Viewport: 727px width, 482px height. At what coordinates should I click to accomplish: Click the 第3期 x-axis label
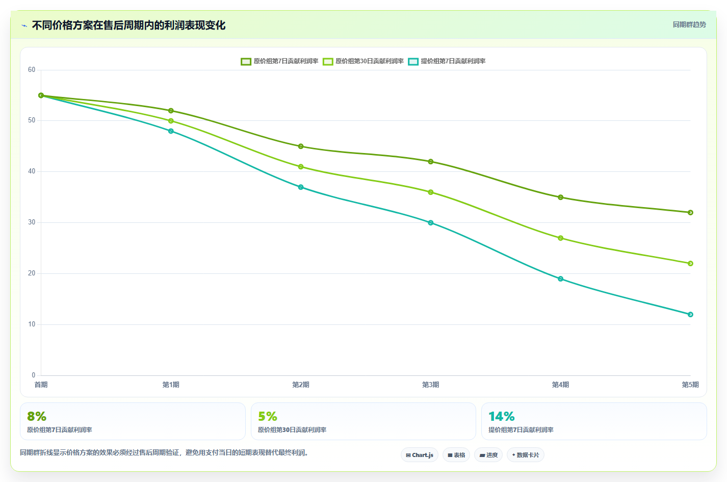coord(431,385)
